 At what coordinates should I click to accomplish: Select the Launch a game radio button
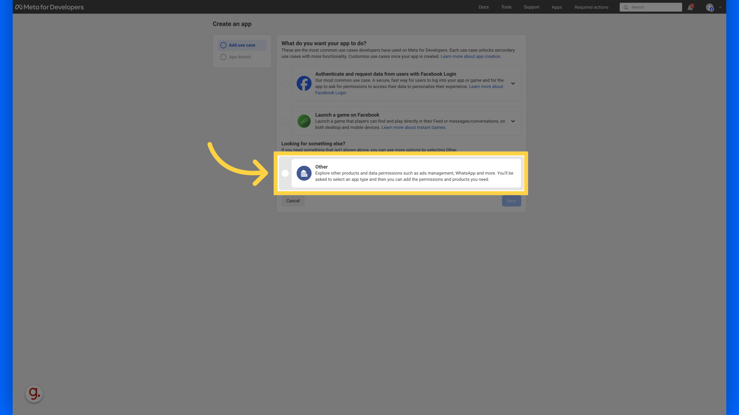(285, 121)
